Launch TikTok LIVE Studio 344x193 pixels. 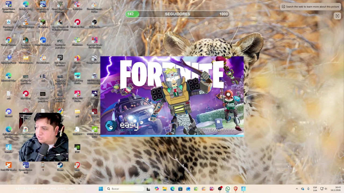coord(77,96)
